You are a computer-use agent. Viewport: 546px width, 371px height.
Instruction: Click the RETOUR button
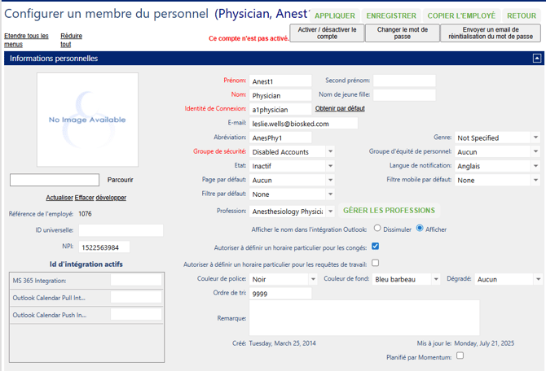522,16
